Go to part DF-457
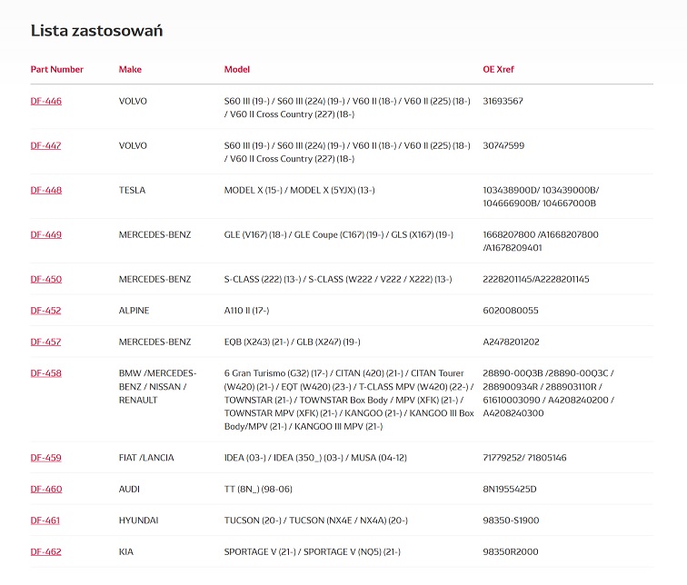Screen dimensions: 687x585 (46, 342)
